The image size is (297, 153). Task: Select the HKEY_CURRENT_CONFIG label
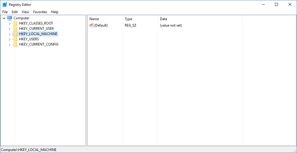click(39, 44)
